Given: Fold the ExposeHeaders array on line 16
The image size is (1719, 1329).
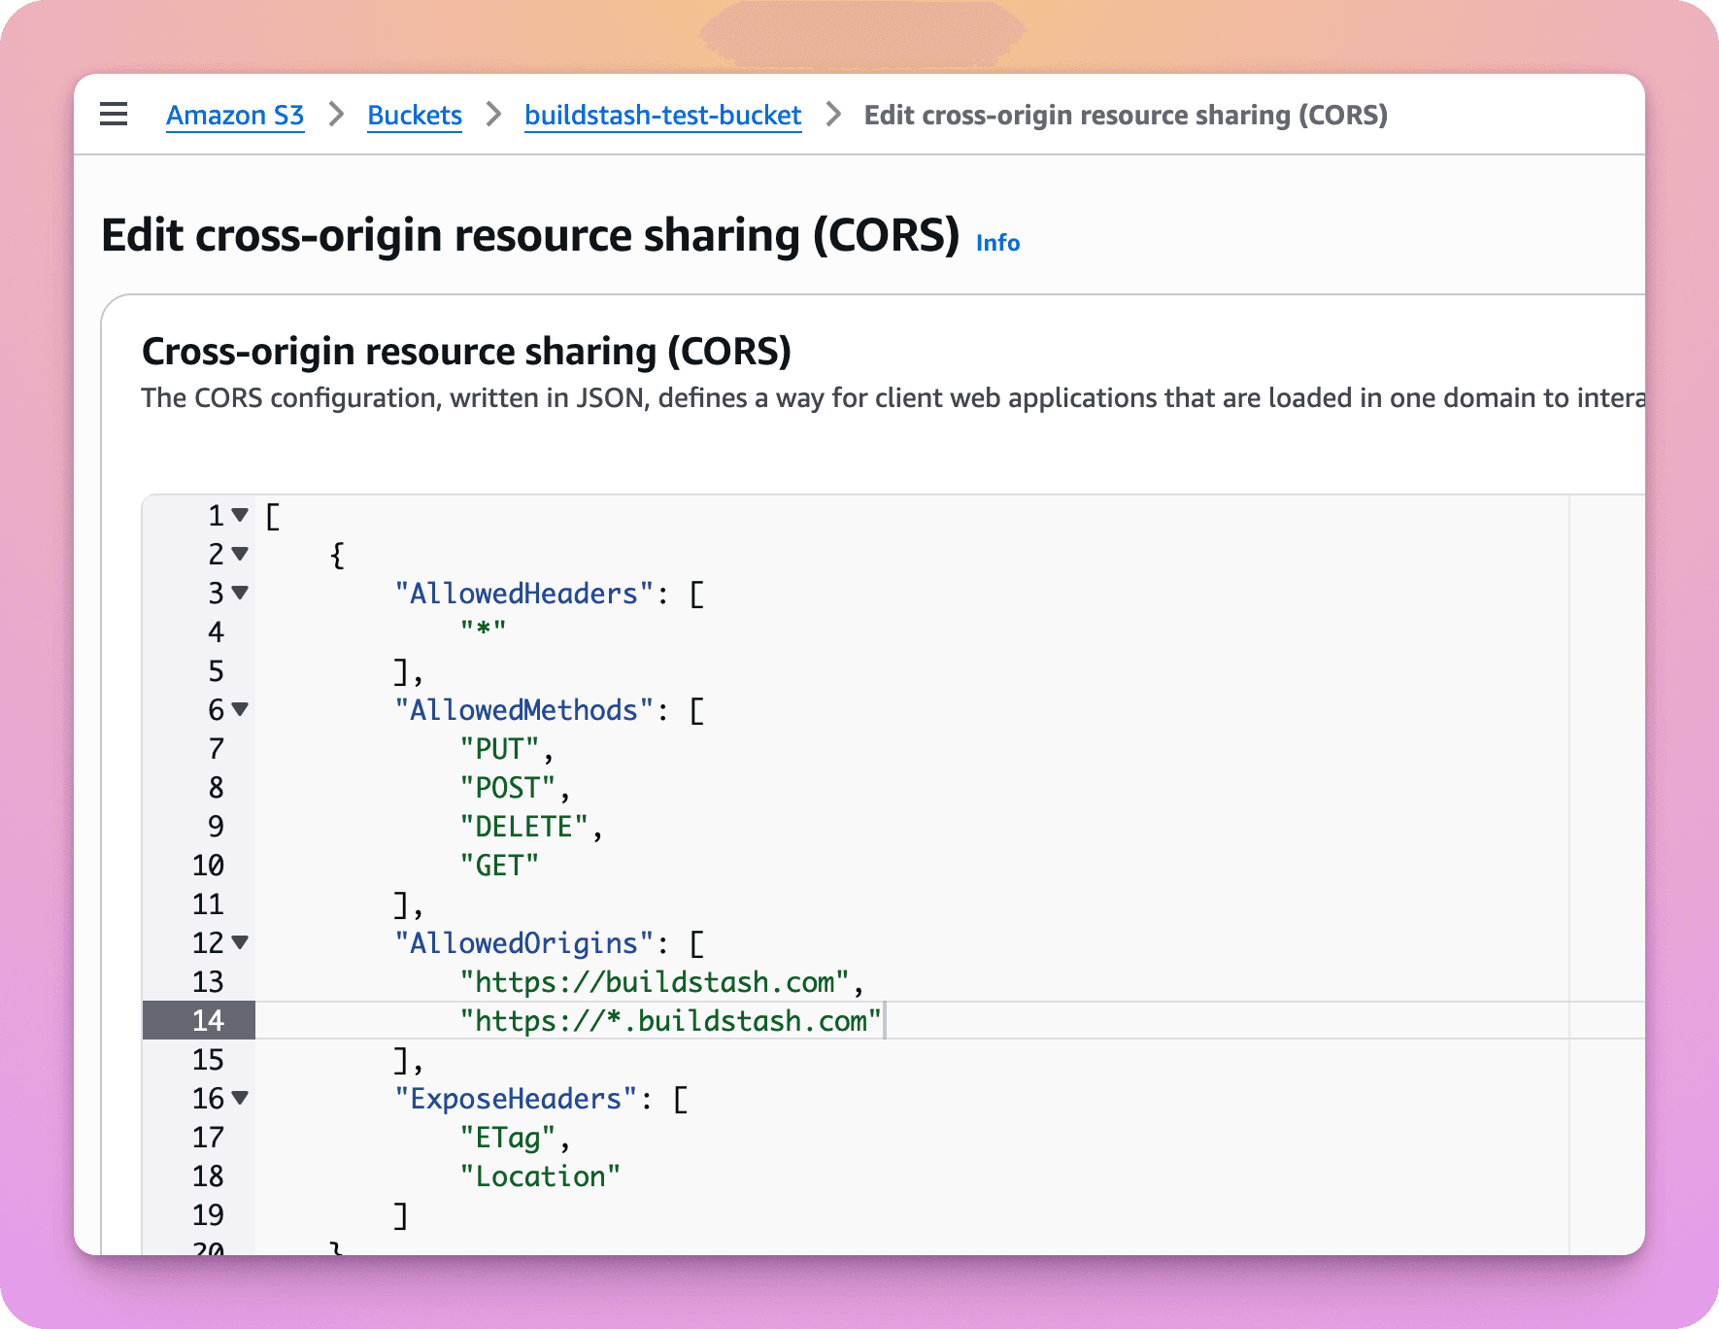Looking at the screenshot, I should 240,1098.
